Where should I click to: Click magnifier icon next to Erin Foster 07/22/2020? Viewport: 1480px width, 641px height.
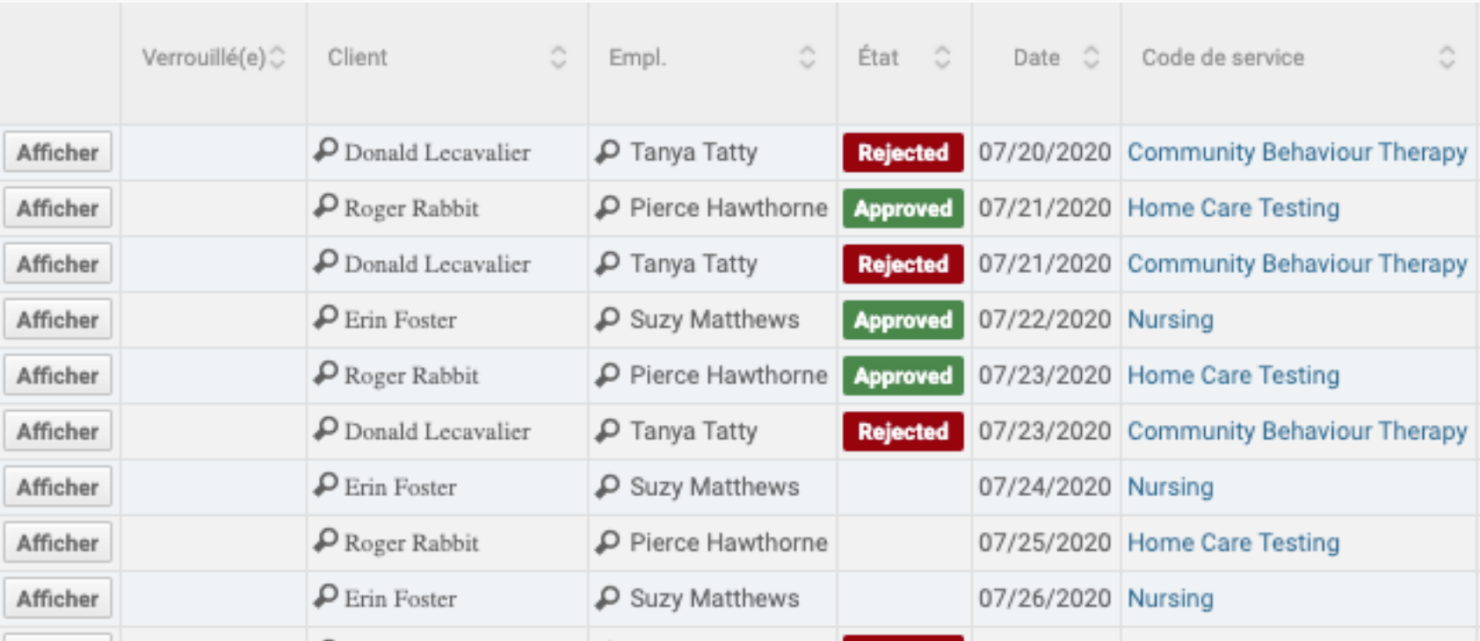click(x=326, y=319)
